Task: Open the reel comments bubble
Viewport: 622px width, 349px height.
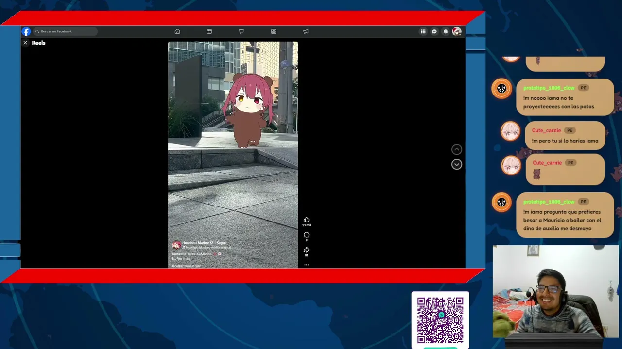Action: coord(306,235)
